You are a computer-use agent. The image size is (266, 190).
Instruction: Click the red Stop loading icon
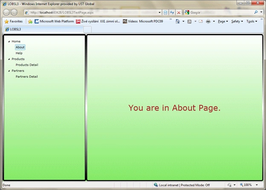(179, 12)
